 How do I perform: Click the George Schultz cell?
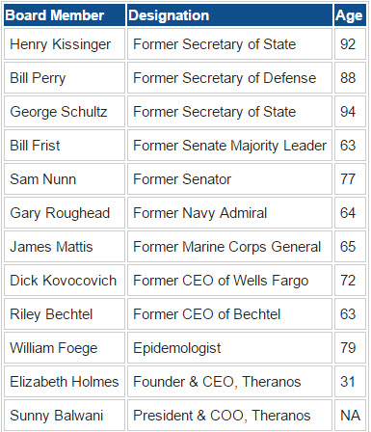pos(65,112)
